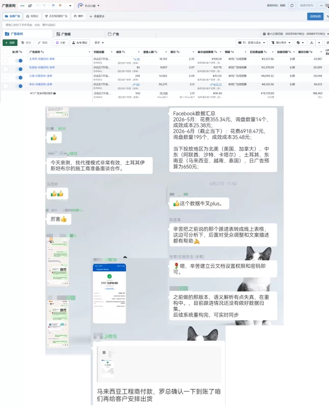Click the 这个数据牛叉plus message
The height and width of the screenshot is (408, 329).
click(199, 203)
